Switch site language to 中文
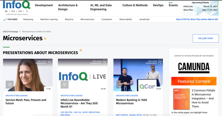222x116 pixels. (13, 11)
